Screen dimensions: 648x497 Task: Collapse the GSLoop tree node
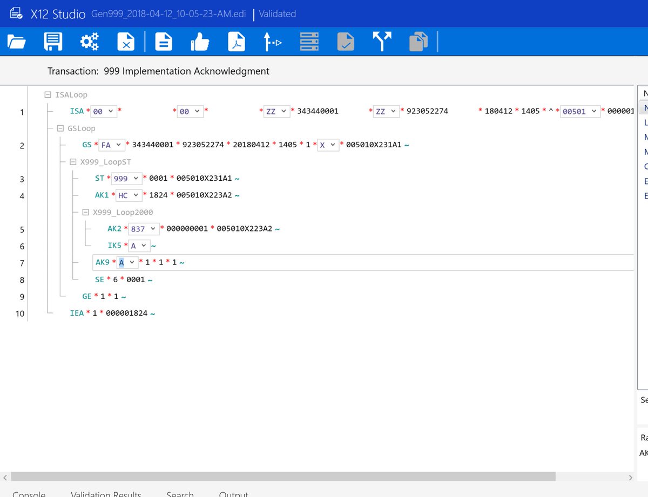[60, 128]
